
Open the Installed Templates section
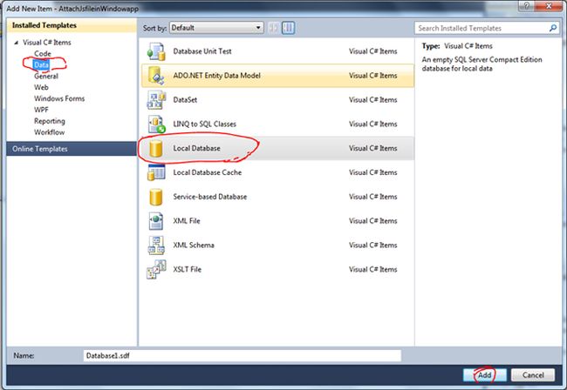pos(72,25)
